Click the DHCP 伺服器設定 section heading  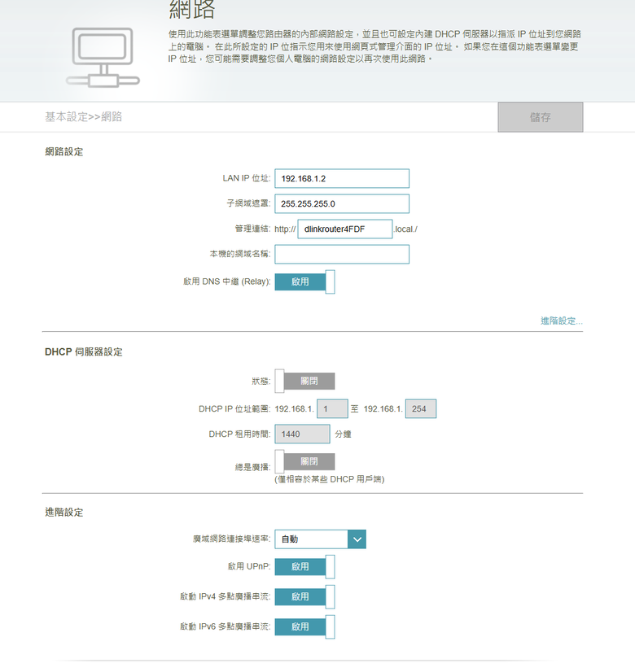[84, 351]
